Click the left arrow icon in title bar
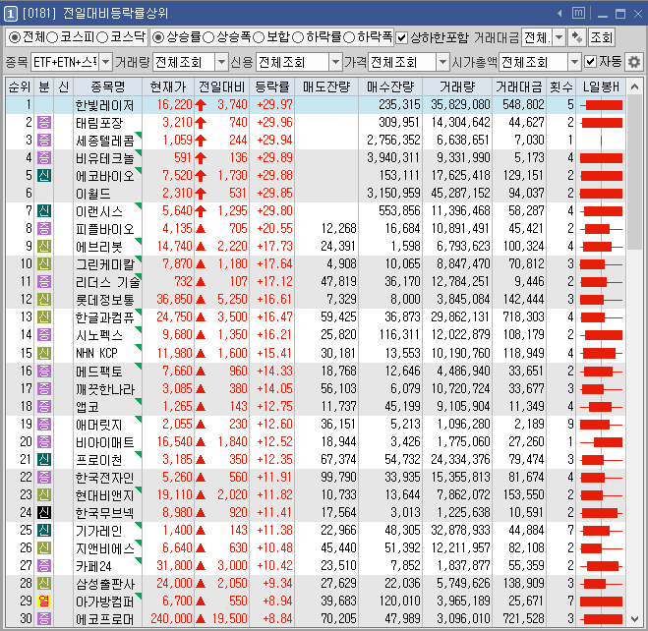 click(x=560, y=13)
